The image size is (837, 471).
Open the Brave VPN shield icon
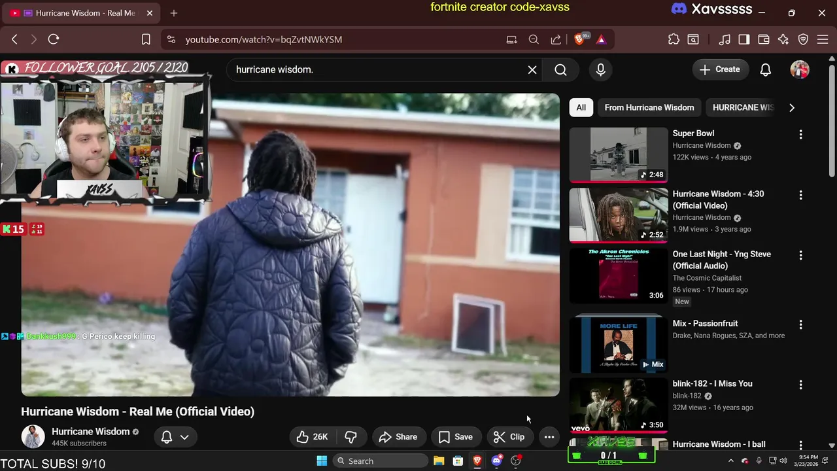pos(804,39)
